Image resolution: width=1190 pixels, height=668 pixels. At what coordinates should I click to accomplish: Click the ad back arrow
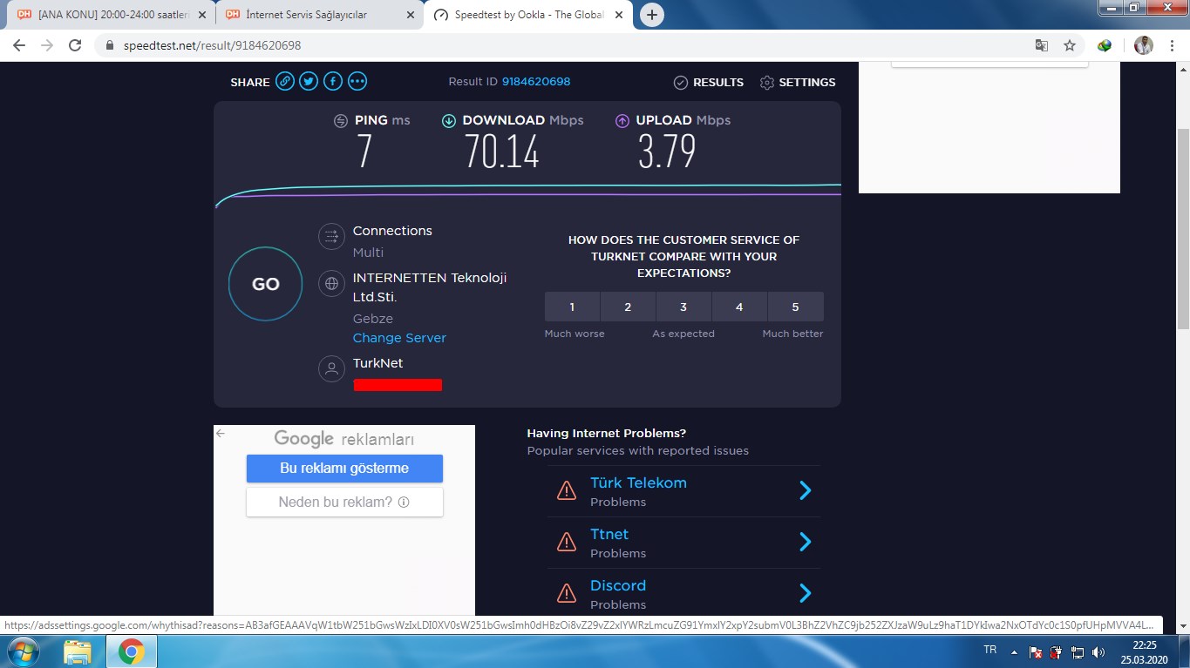pyautogui.click(x=221, y=433)
